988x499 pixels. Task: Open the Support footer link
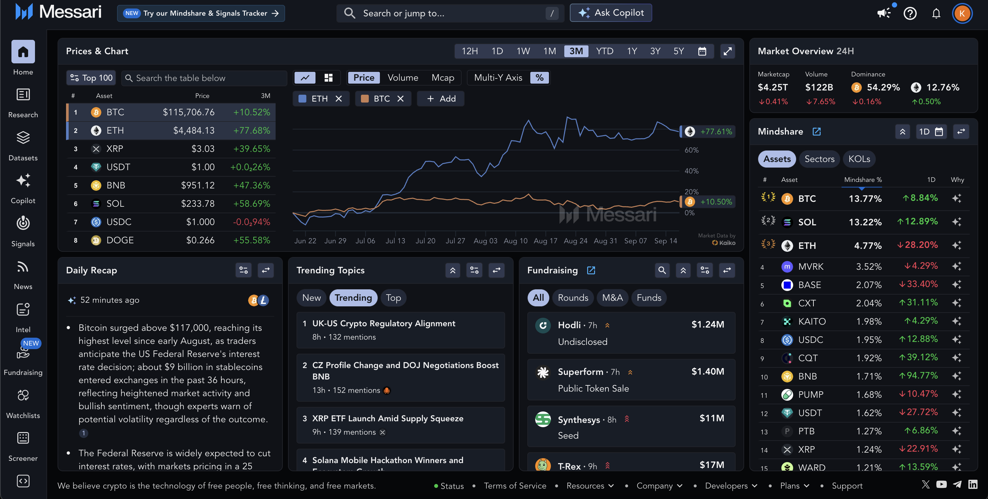click(847, 486)
